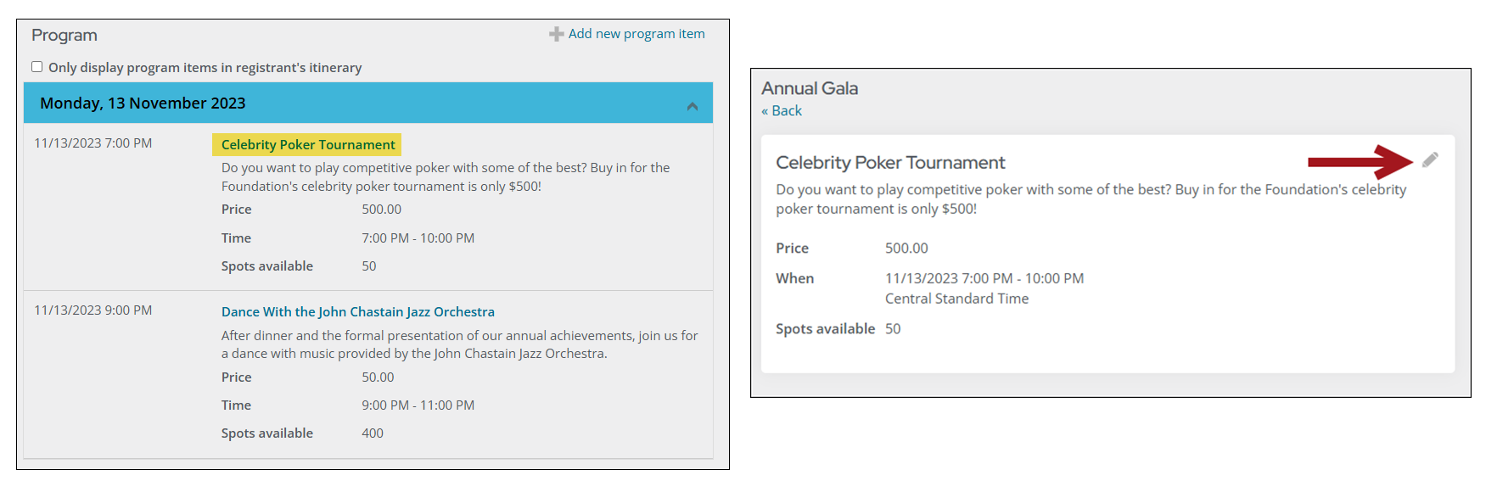Screen dimensions: 1486x492
Task: Click the red arrow pointing to the edit icon
Action: pyautogui.click(x=1360, y=161)
